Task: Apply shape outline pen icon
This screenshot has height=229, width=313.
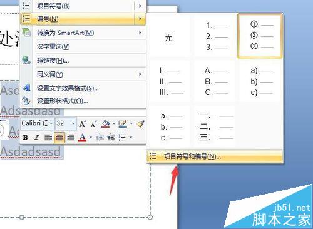Action: pyautogui.click(x=123, y=124)
